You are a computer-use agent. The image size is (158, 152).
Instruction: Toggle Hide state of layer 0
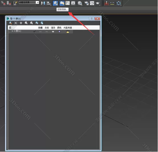coord(40,32)
